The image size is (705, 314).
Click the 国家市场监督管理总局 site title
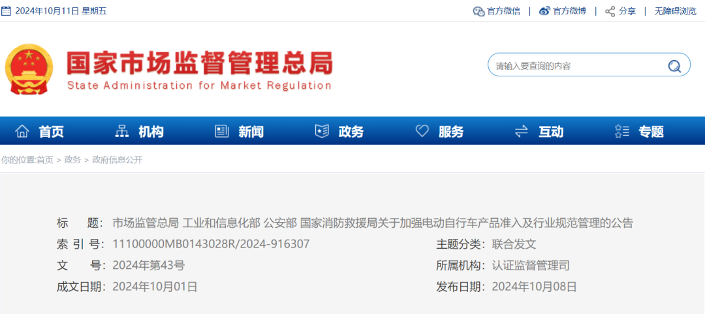tap(200, 63)
